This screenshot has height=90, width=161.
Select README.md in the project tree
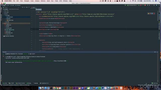(x=9, y=33)
